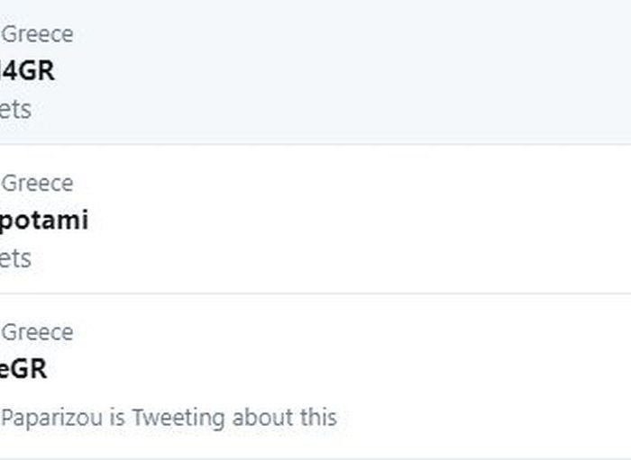Click the divider line below the 4GR trend
The image size is (631, 460).
pyautogui.click(x=315, y=144)
